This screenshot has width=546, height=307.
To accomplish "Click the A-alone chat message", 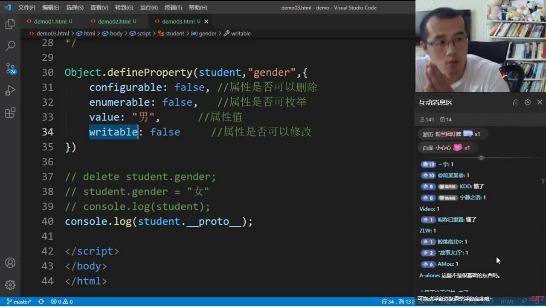I will pos(460,275).
